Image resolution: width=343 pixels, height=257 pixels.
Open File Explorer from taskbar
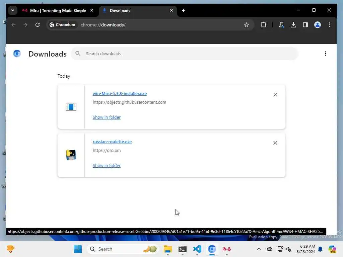168,249
